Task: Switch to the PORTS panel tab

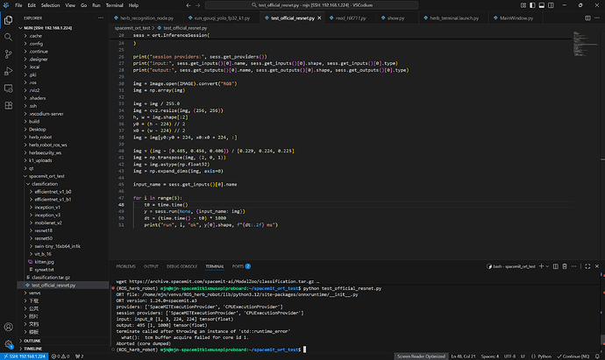Action: pyautogui.click(x=241, y=266)
